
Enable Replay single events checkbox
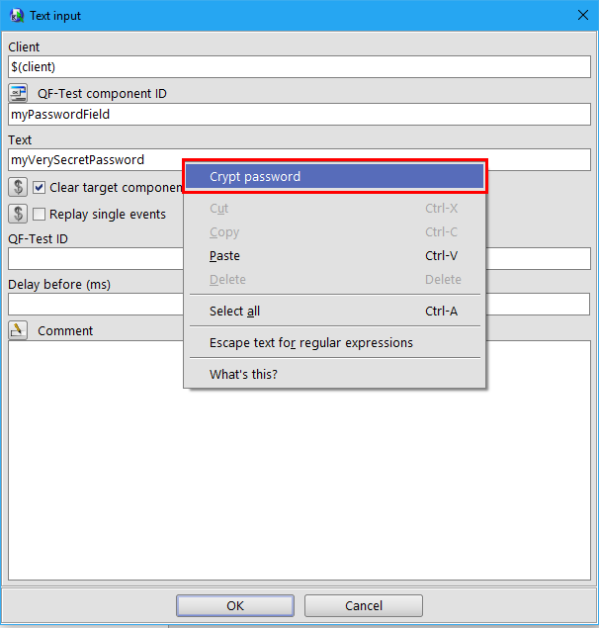(39, 214)
